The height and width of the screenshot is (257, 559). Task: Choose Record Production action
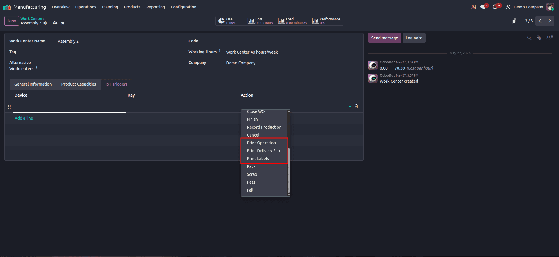[x=264, y=127]
